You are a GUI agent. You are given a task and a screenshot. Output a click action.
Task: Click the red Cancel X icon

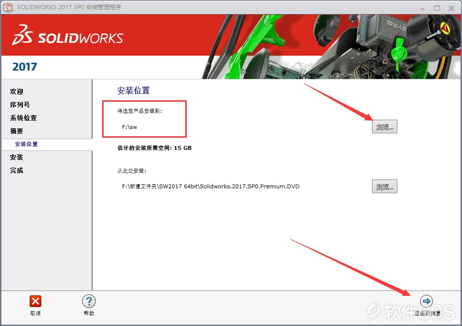pos(36,301)
